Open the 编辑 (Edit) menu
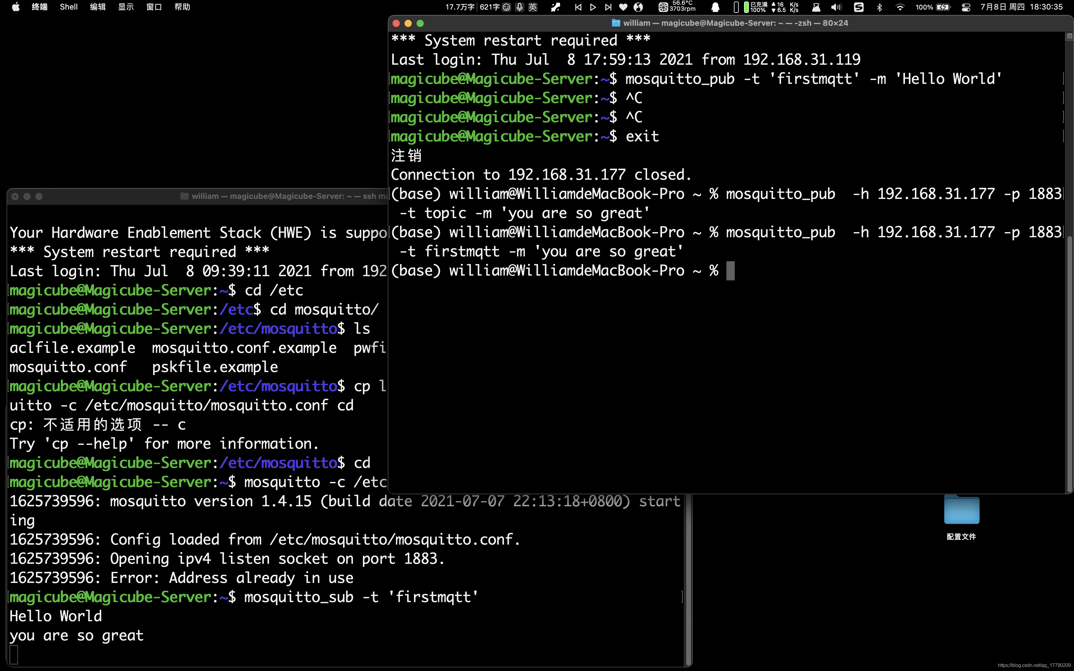 pos(97,7)
